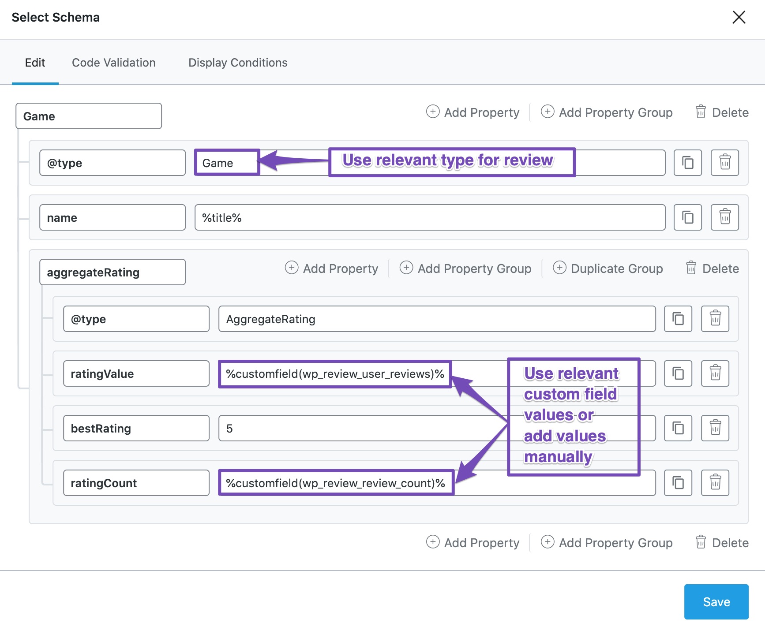Edit the %title% value field
Viewport: 765px width, 638px height.
[x=430, y=217]
